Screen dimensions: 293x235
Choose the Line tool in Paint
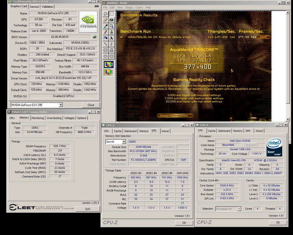[105, 44]
